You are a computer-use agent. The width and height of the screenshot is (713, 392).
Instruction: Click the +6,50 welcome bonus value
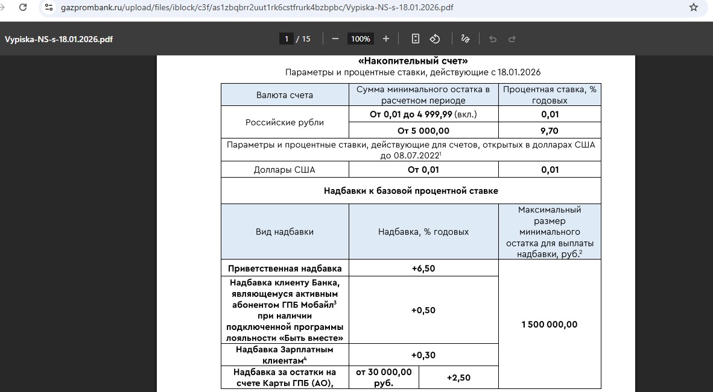pos(423,269)
